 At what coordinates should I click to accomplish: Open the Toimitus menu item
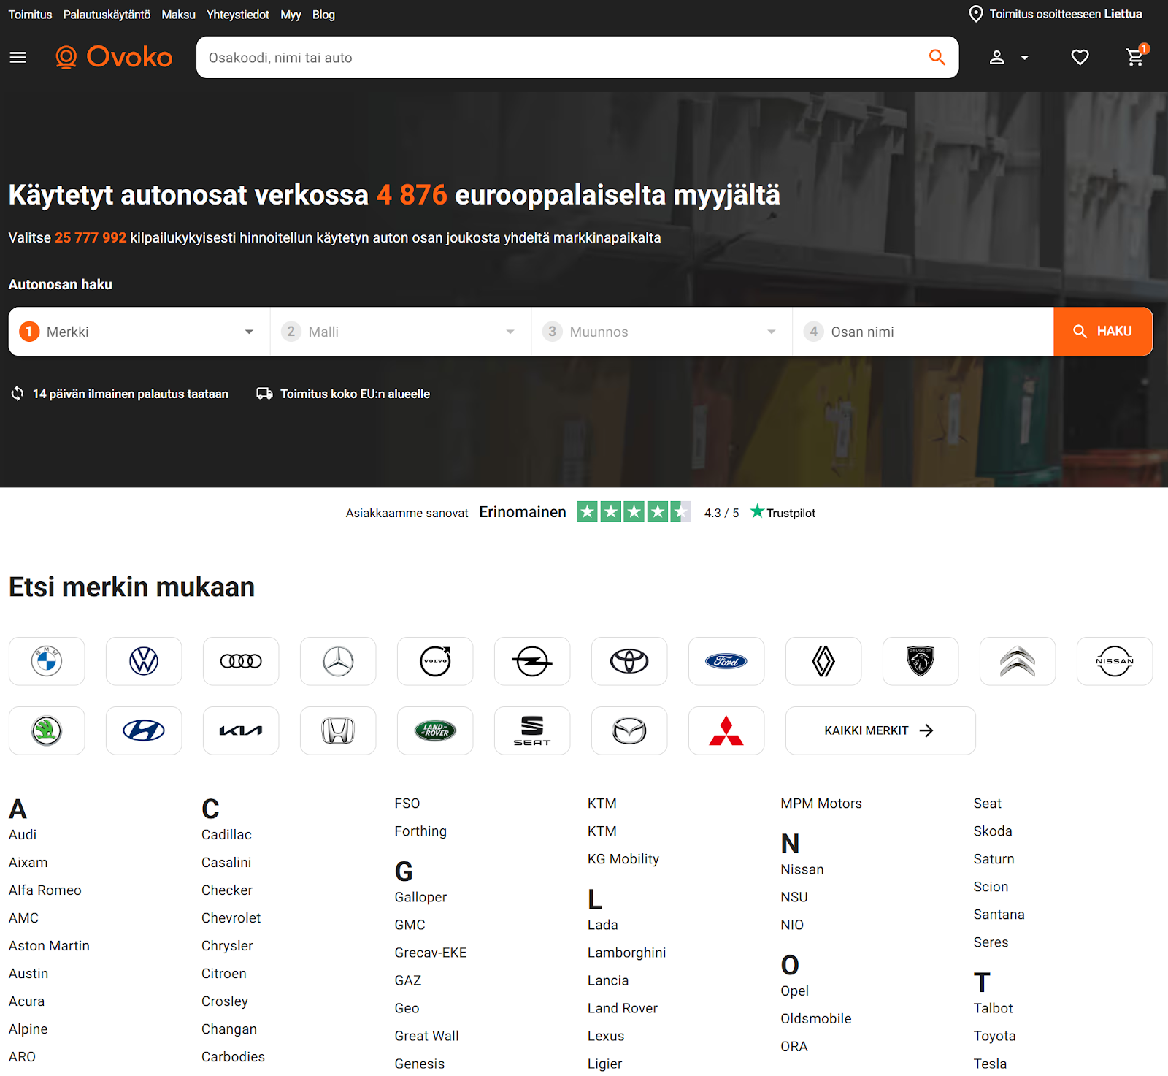[30, 15]
